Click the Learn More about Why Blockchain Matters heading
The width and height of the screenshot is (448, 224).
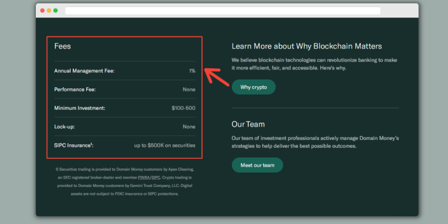coord(306,46)
